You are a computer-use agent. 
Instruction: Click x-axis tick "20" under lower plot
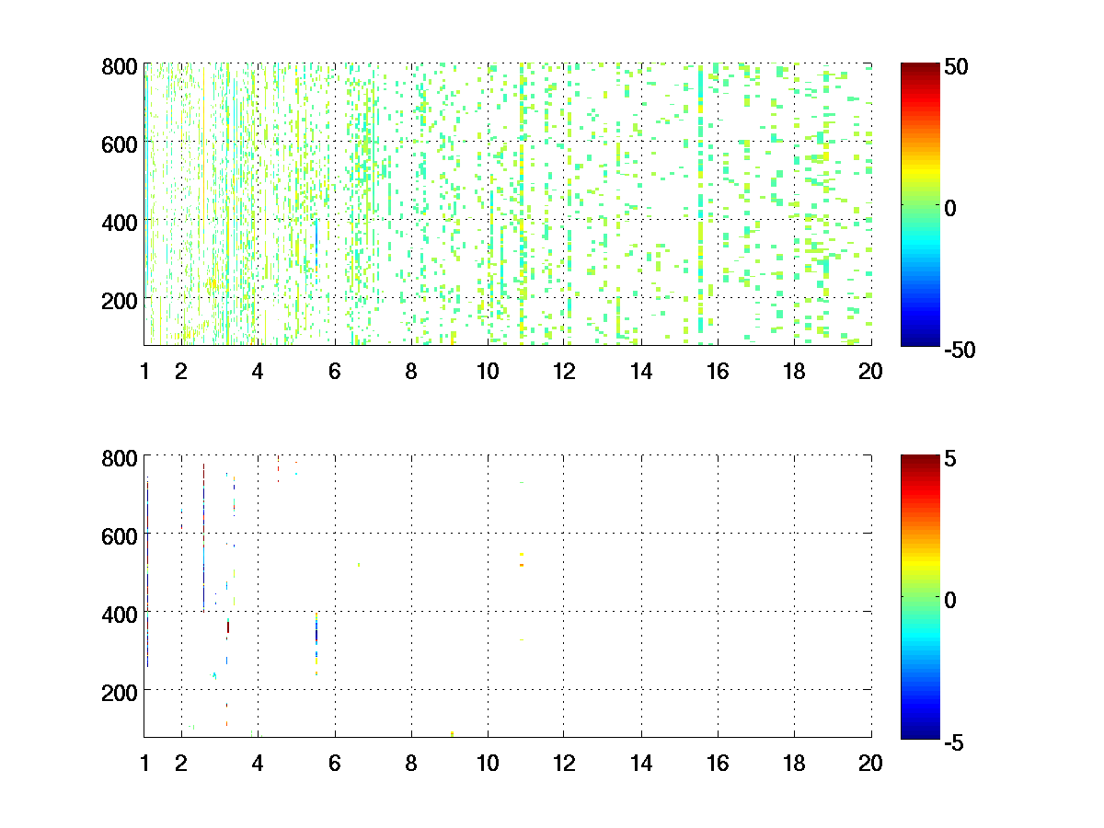pos(870,763)
